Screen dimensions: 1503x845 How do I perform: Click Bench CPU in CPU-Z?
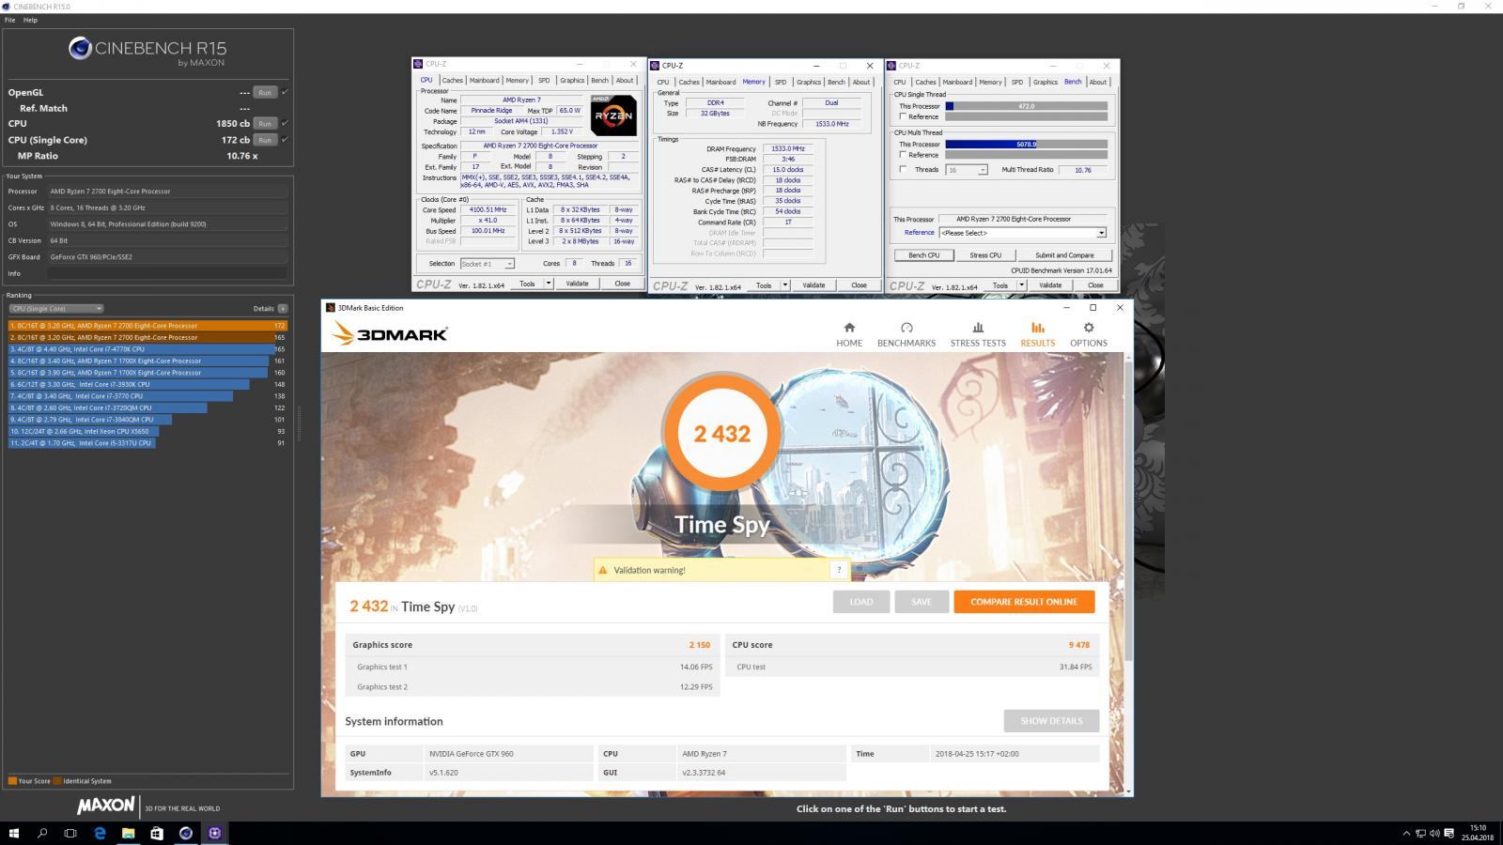923,255
